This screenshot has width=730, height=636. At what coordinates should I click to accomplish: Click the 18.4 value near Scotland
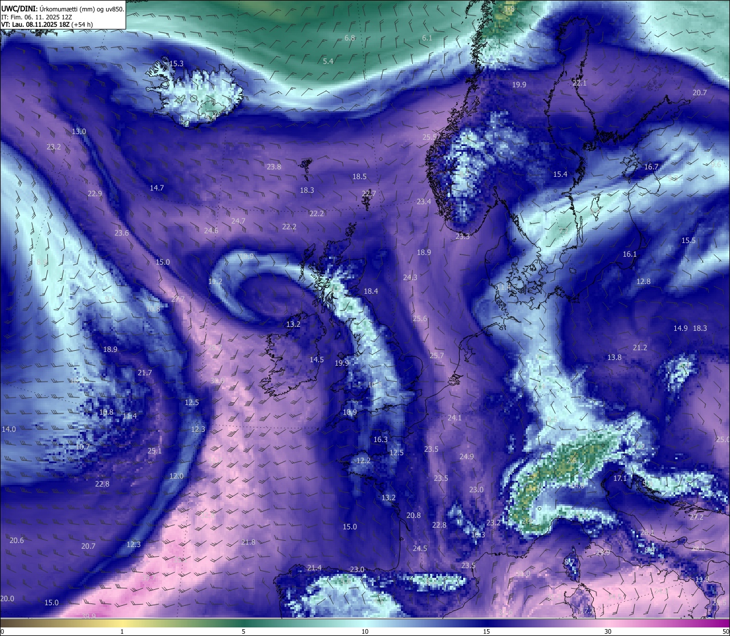371,291
